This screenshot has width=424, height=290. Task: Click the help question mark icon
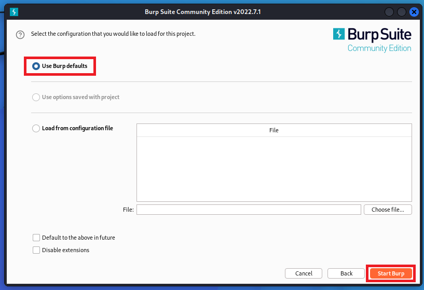[x=20, y=35]
